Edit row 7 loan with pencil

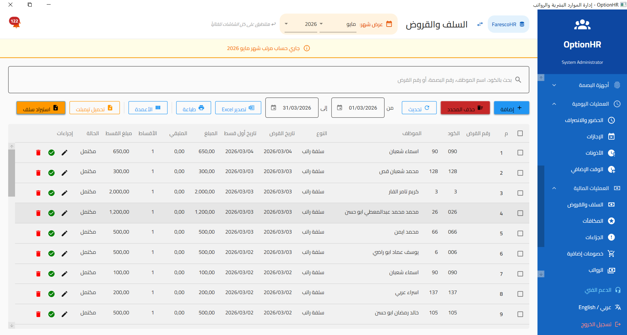click(x=64, y=274)
